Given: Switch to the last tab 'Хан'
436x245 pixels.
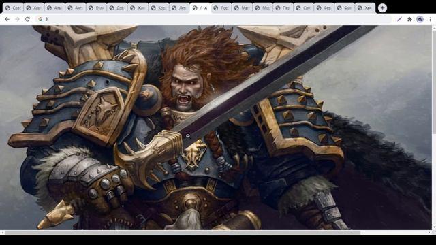Looking at the screenshot, I should click(365, 8).
